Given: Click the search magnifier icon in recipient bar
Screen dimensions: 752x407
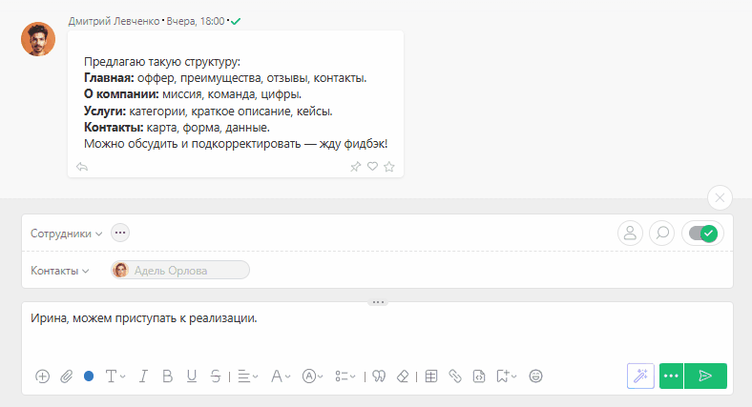Looking at the screenshot, I should point(662,234).
